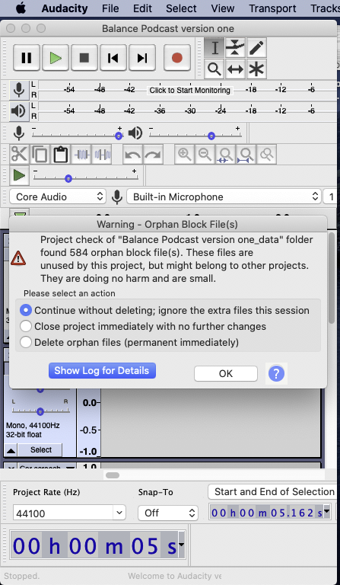Click the playback volume slider handle
Viewport: 340px width, 585px height.
pyautogui.click(x=211, y=136)
